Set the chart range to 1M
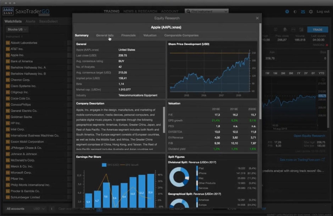 tap(275, 73)
